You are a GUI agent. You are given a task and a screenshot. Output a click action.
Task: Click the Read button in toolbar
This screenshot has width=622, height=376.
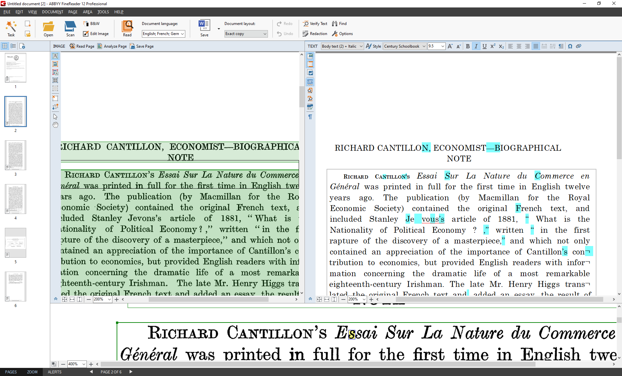coord(127,29)
